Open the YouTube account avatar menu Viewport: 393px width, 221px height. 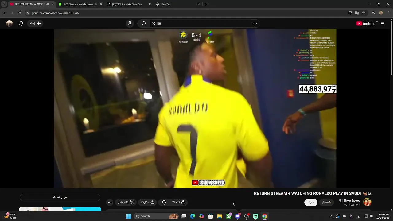click(x=10, y=23)
